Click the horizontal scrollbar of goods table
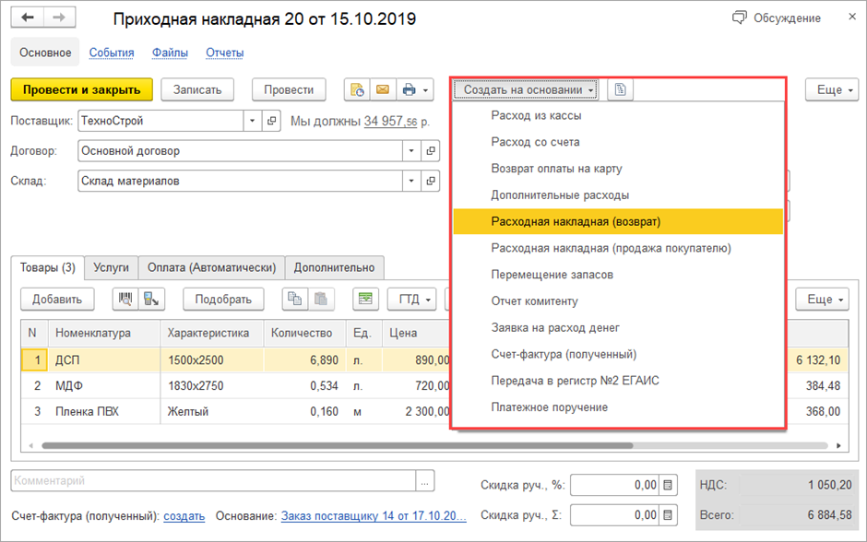Image resolution: width=867 pixels, height=542 pixels. pyautogui.click(x=338, y=445)
